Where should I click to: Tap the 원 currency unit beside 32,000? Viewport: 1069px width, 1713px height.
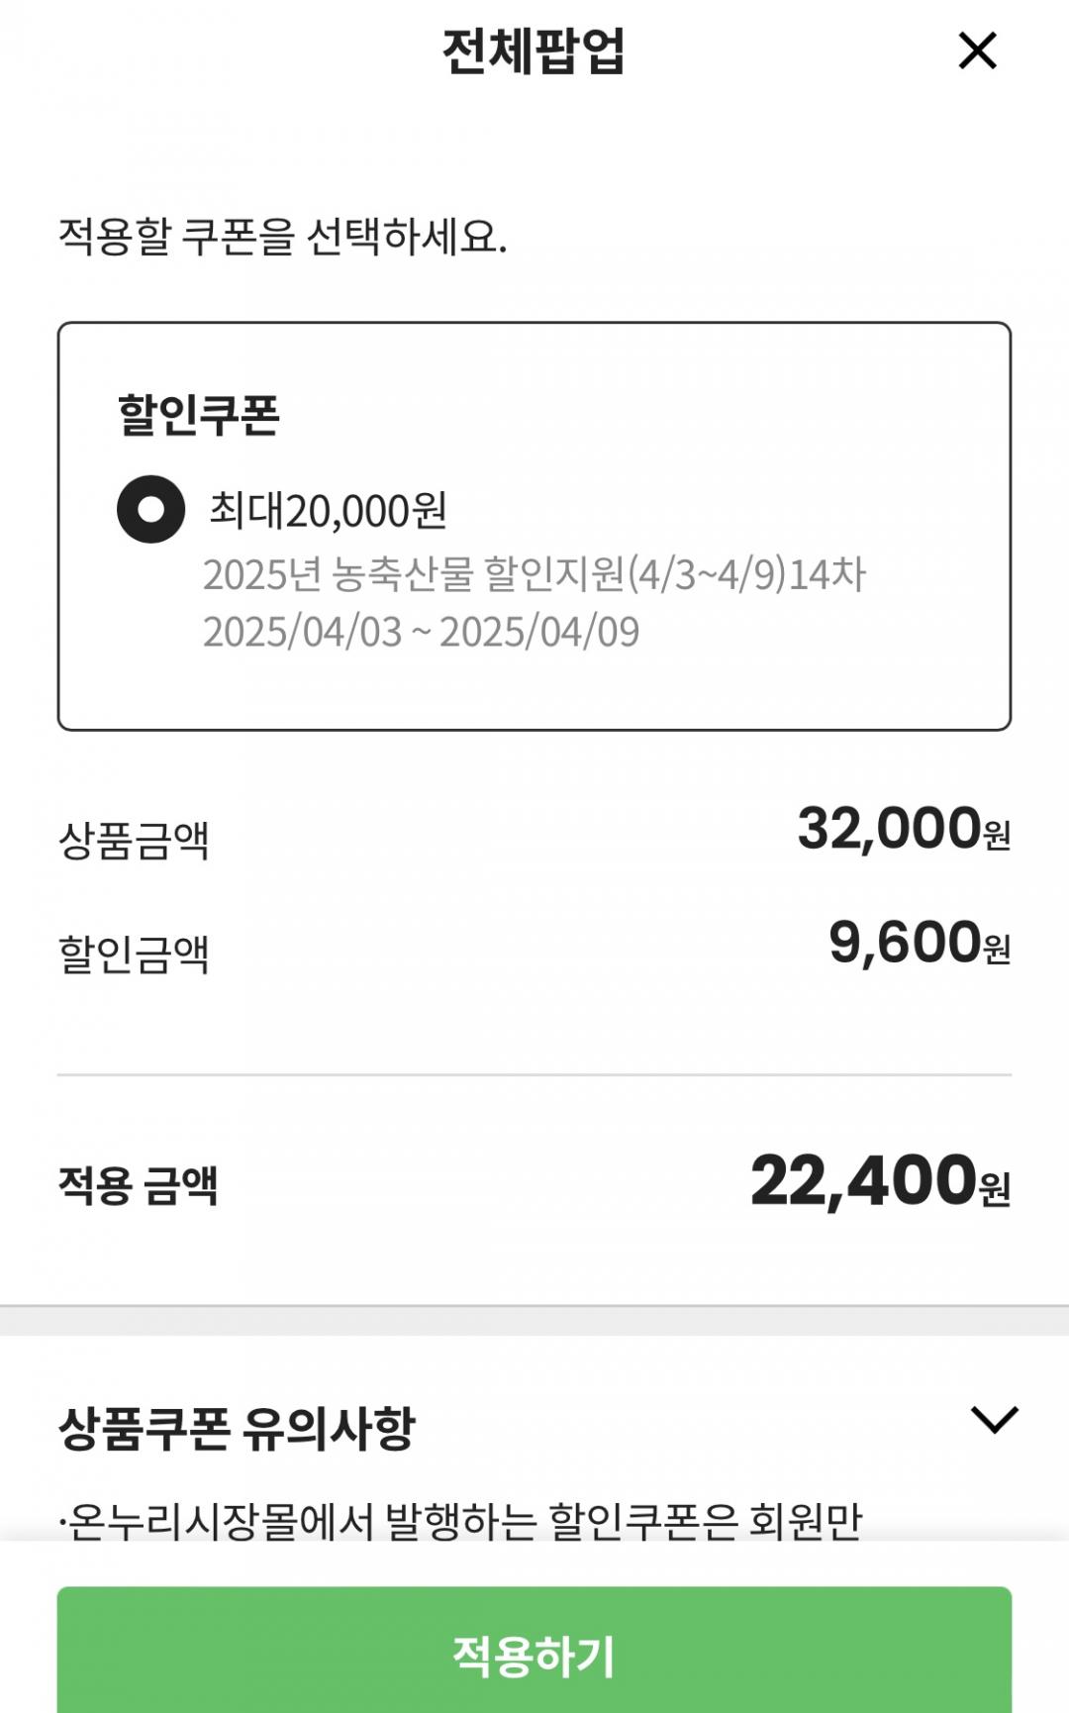tap(997, 837)
